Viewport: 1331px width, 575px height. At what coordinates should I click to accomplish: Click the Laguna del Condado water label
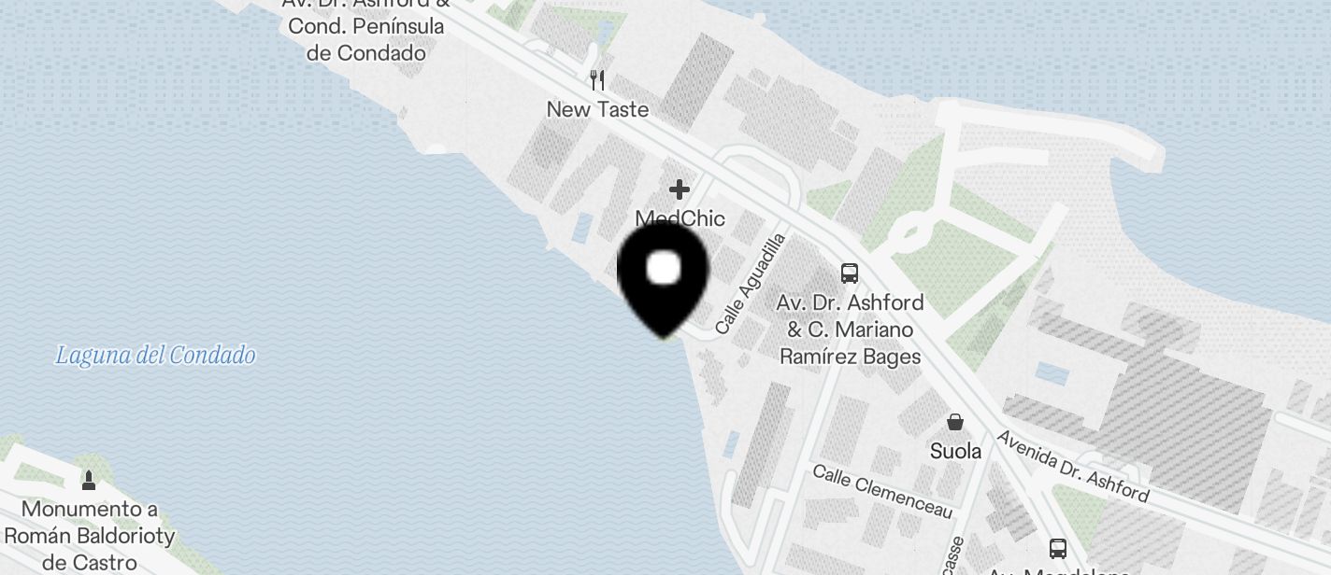155,356
